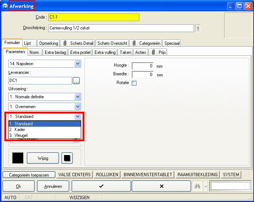This screenshot has height=202, width=254.
Task: Open the Extra beslag sub-tab
Action: 55,52
